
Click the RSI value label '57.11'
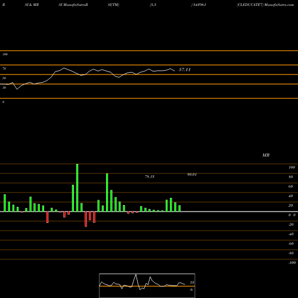[185, 70]
